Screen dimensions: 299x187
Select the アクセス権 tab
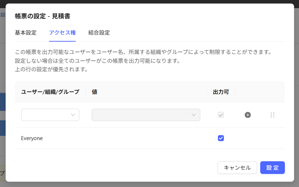62,32
